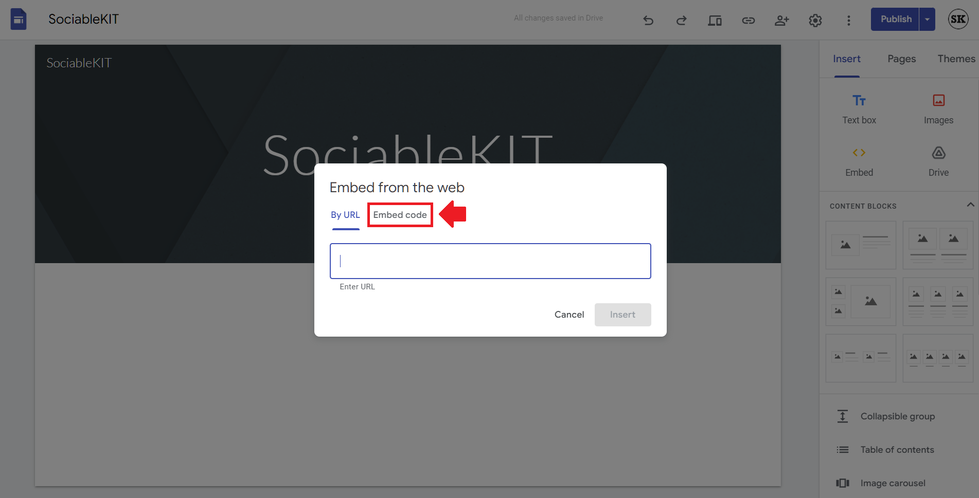The image size is (979, 498).
Task: Click the Insert button in dialog
Action: 622,315
